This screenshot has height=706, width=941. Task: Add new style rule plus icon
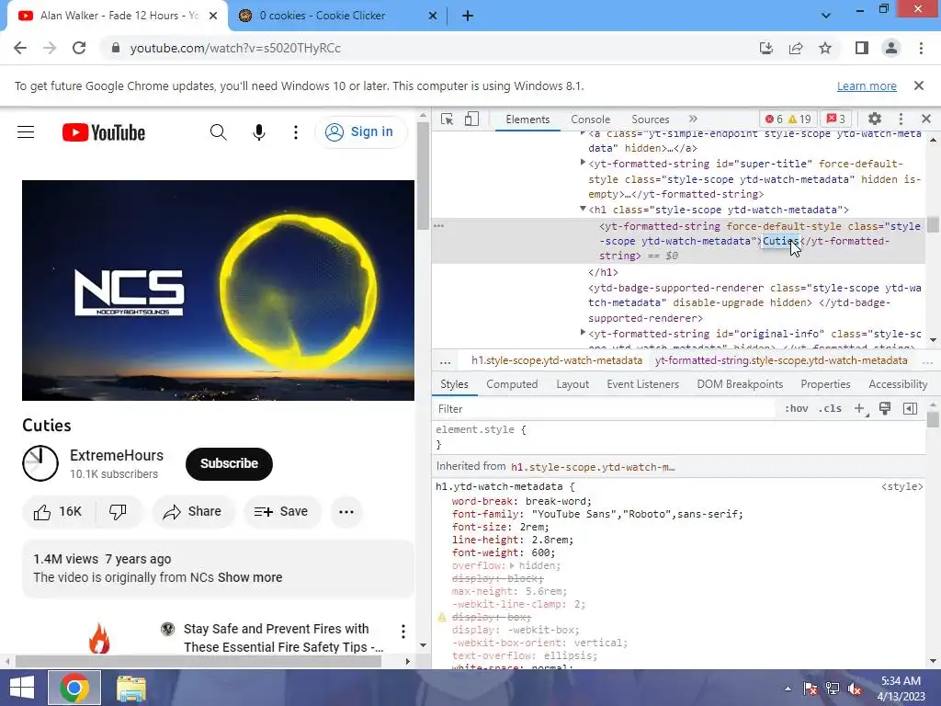tap(860, 409)
